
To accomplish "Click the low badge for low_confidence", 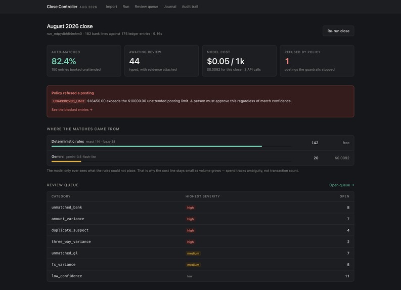I will (190, 276).
